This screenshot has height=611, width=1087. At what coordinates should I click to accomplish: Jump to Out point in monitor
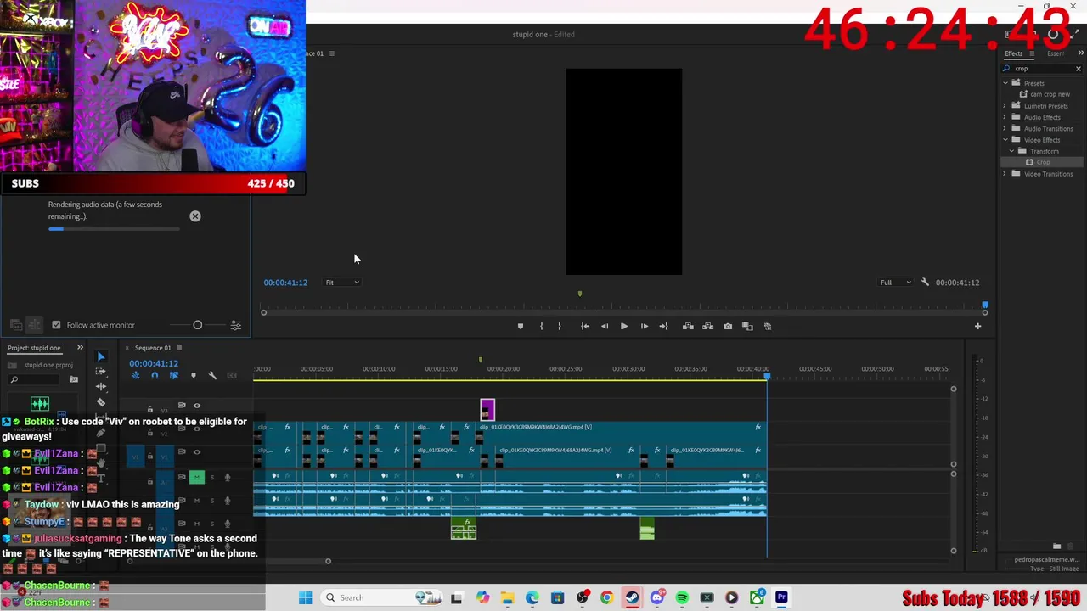(663, 326)
